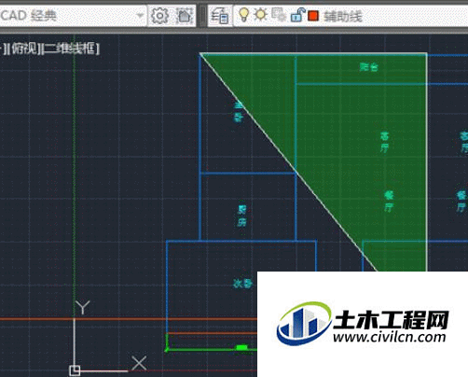Toggle the layer on/off lightbulb icon
This screenshot has width=468, height=377.
pos(244,15)
